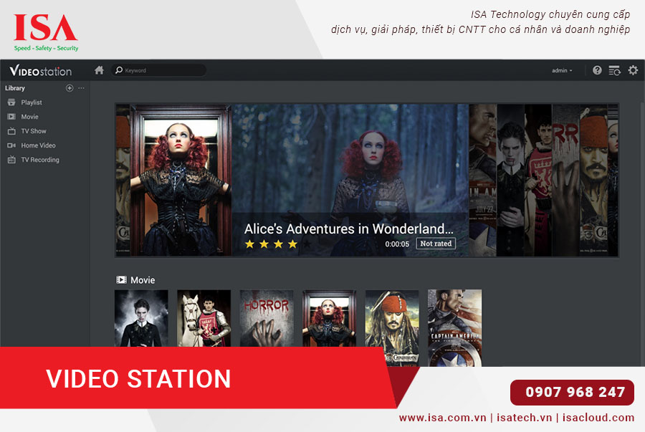
Task: Click the Home Video camera icon
Action: pyautogui.click(x=11, y=145)
